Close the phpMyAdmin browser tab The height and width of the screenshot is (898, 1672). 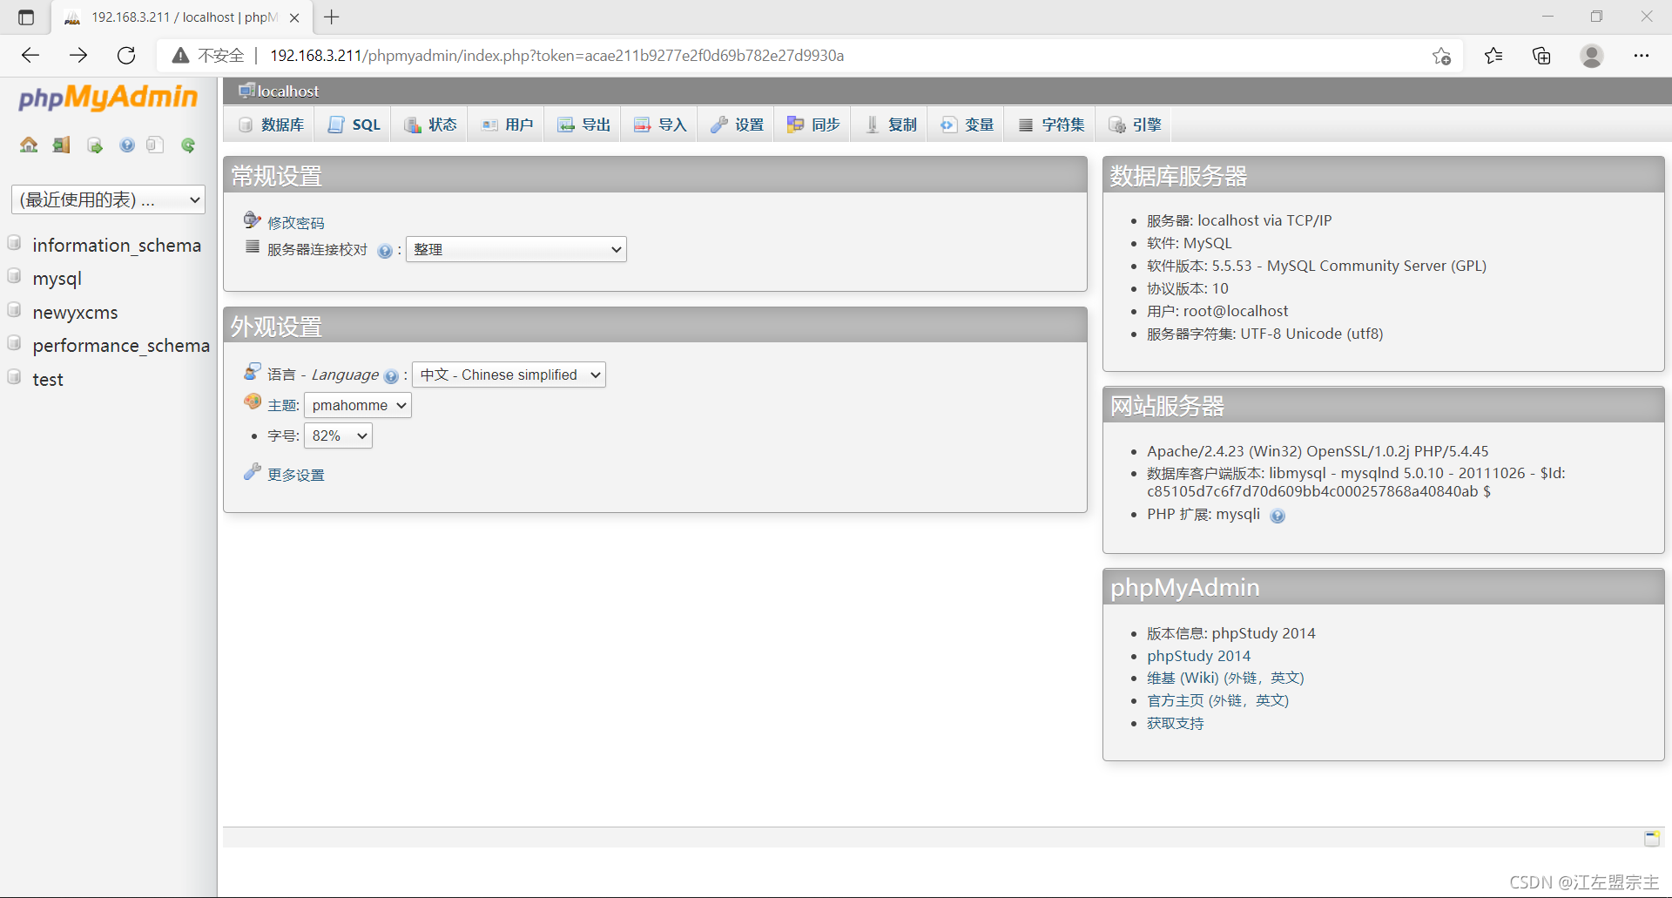coord(294,17)
